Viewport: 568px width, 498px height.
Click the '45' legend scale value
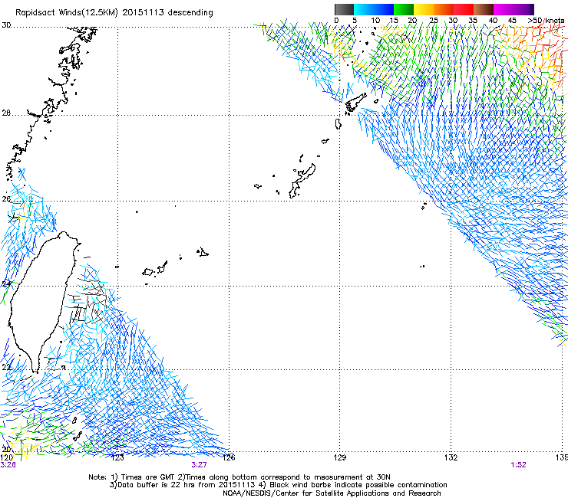tap(512, 21)
